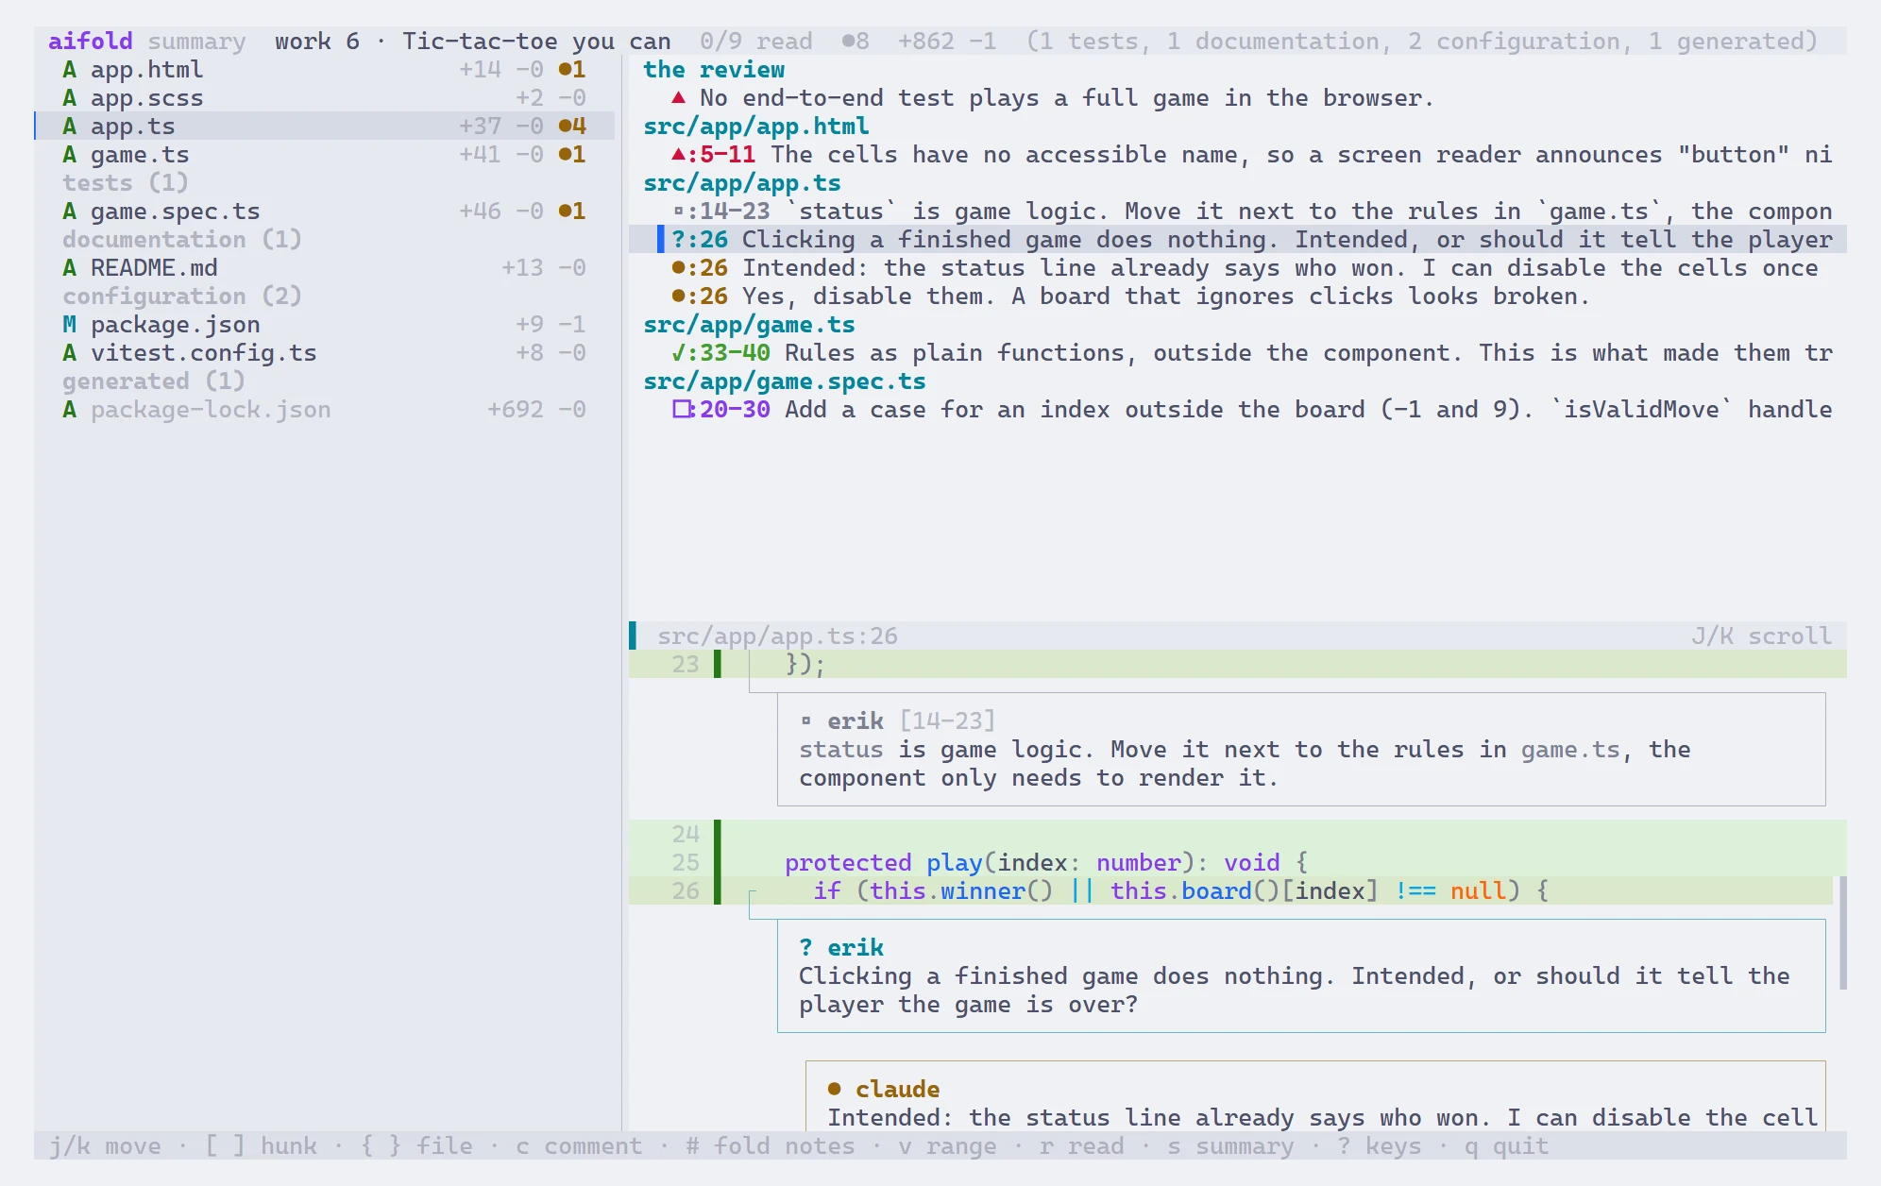This screenshot has width=1881, height=1186.
Task: Click line 25 'protected play(index: number)'
Action: pyautogui.click(x=1238, y=863)
